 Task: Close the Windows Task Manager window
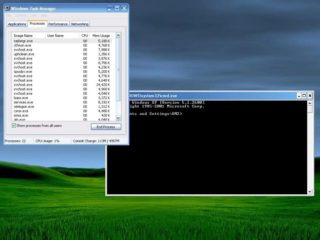click(124, 8)
